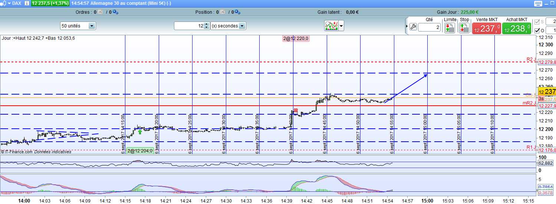Click the Qté quantity input field
556x204 pixels.
click(x=429, y=27)
